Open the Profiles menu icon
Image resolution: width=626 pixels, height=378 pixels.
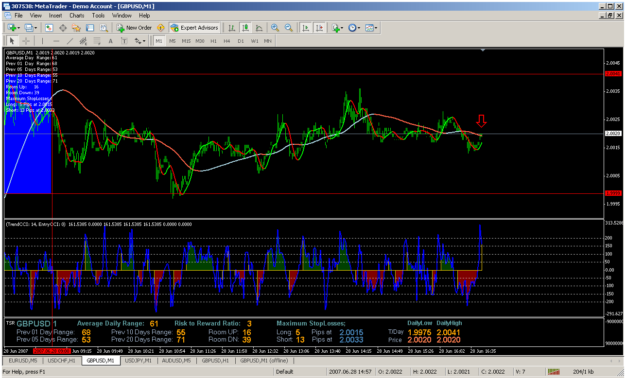29,28
